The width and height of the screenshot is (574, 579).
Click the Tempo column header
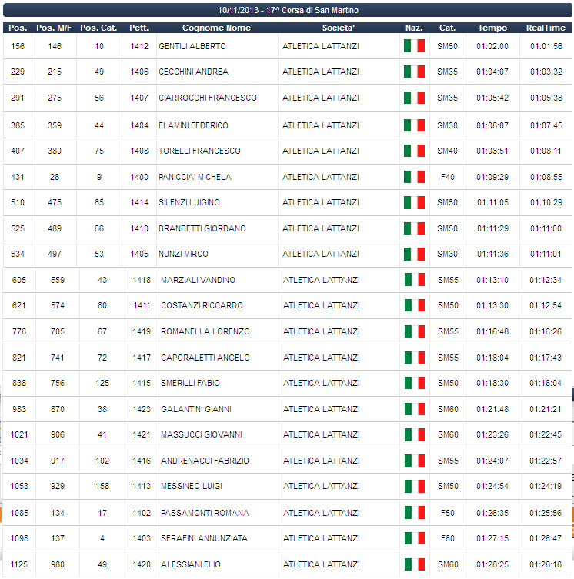click(x=492, y=28)
